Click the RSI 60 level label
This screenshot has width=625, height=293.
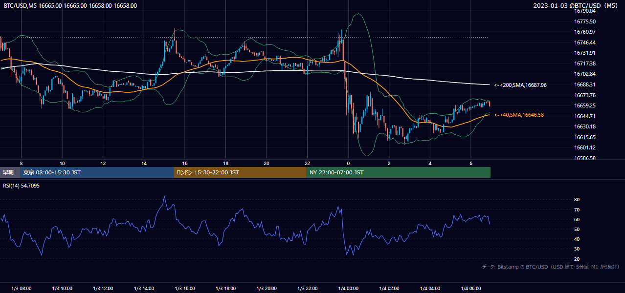point(577,219)
